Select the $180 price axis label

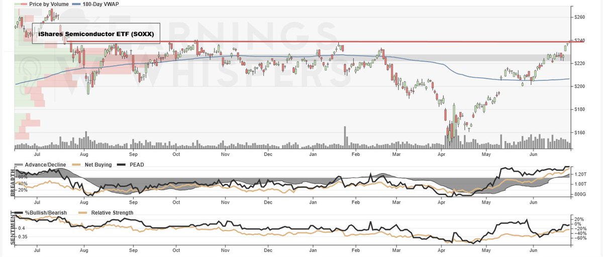point(580,110)
